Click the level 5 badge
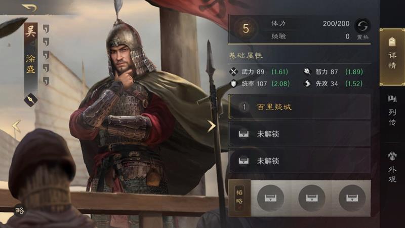The width and height of the screenshot is (405, 228). (x=246, y=29)
